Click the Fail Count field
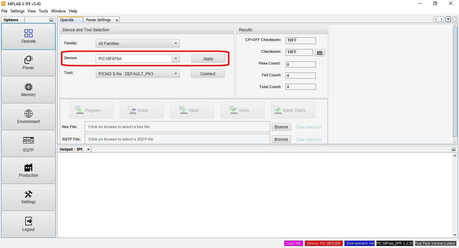 pyautogui.click(x=301, y=76)
